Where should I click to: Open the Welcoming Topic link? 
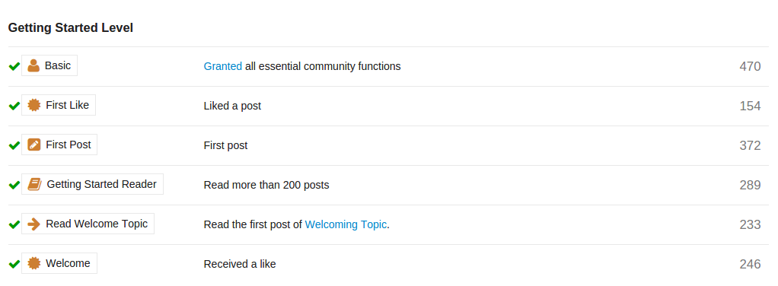pyautogui.click(x=346, y=224)
